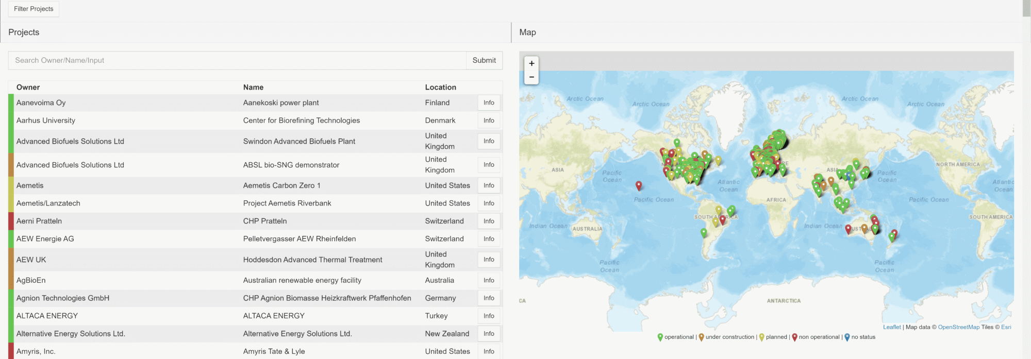Open the Leaflet attribution link
The width and height of the screenshot is (1031, 359).
892,327
